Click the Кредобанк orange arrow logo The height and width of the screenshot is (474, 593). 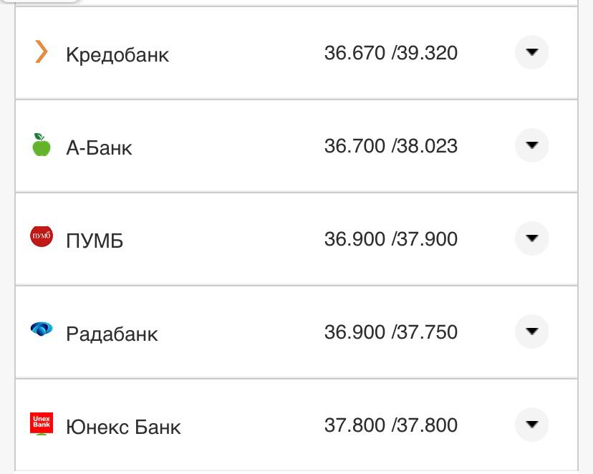43,52
